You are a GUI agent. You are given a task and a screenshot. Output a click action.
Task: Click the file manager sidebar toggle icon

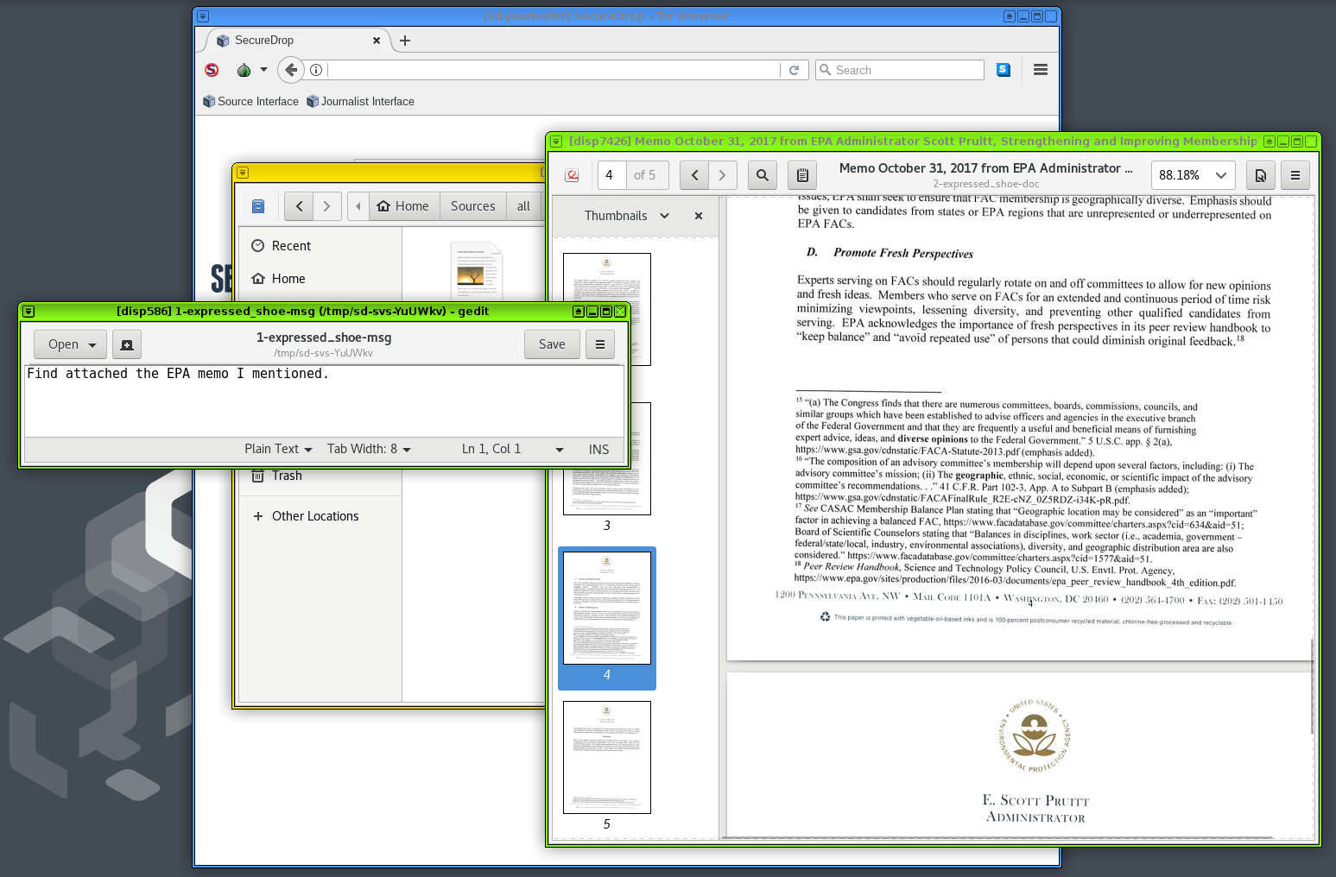pos(258,206)
